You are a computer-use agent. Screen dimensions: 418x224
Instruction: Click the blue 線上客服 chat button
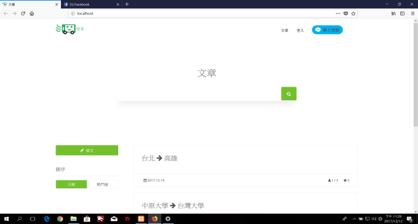point(327,30)
